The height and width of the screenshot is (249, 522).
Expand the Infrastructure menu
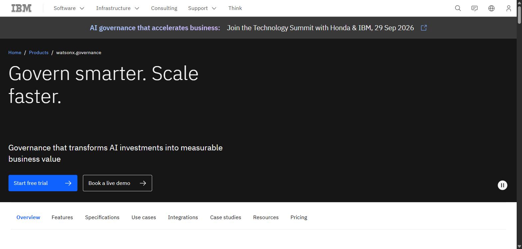pyautogui.click(x=118, y=8)
